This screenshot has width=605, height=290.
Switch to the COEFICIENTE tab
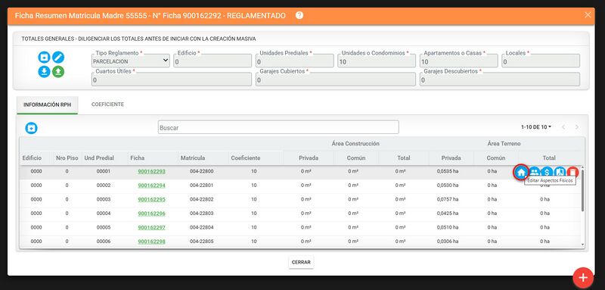pos(107,104)
